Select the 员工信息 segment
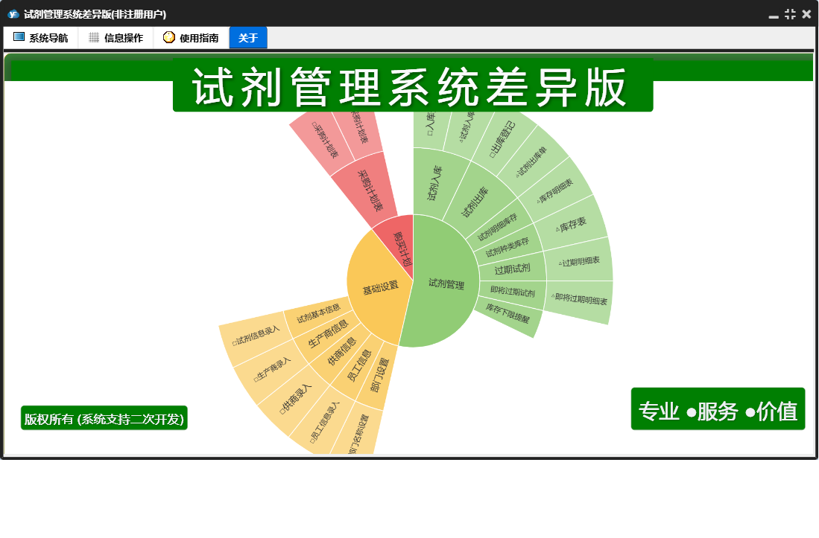 tap(359, 365)
